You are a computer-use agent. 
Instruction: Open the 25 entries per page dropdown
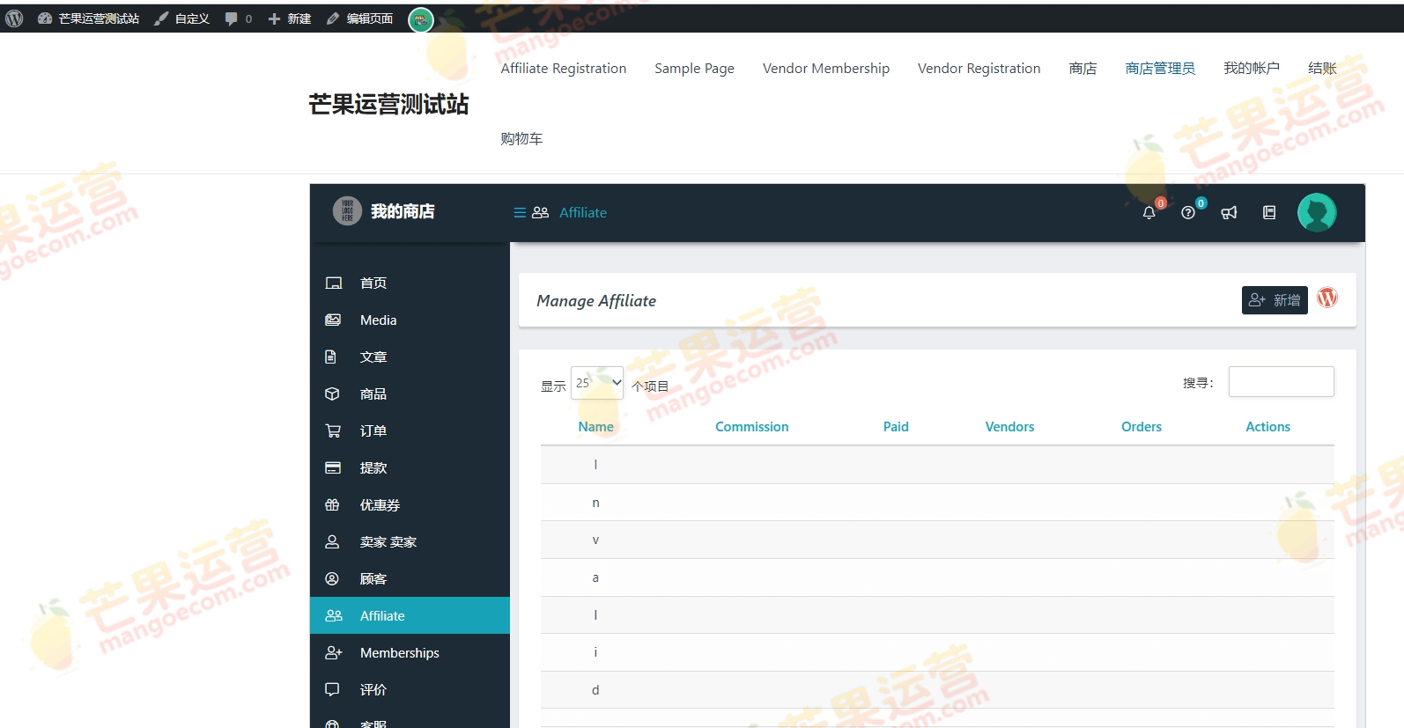(597, 383)
